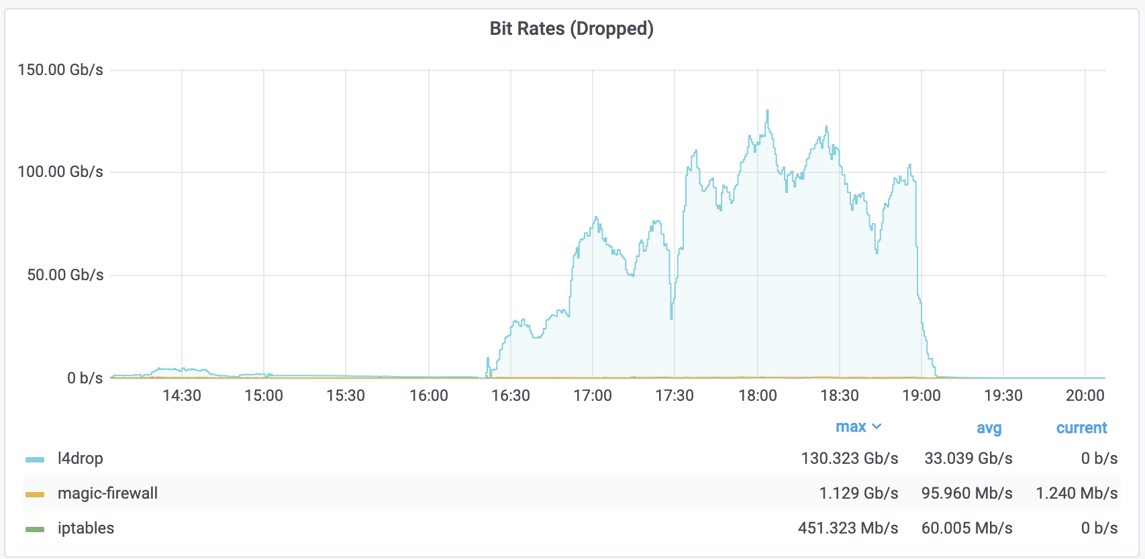This screenshot has width=1145, height=559.
Task: Click the graph peak near 18:00
Action: click(767, 111)
